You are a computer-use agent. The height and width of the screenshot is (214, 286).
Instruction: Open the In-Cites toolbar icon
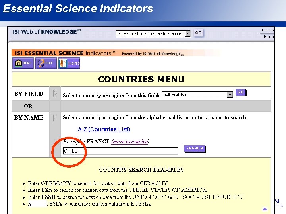[x=69, y=63]
